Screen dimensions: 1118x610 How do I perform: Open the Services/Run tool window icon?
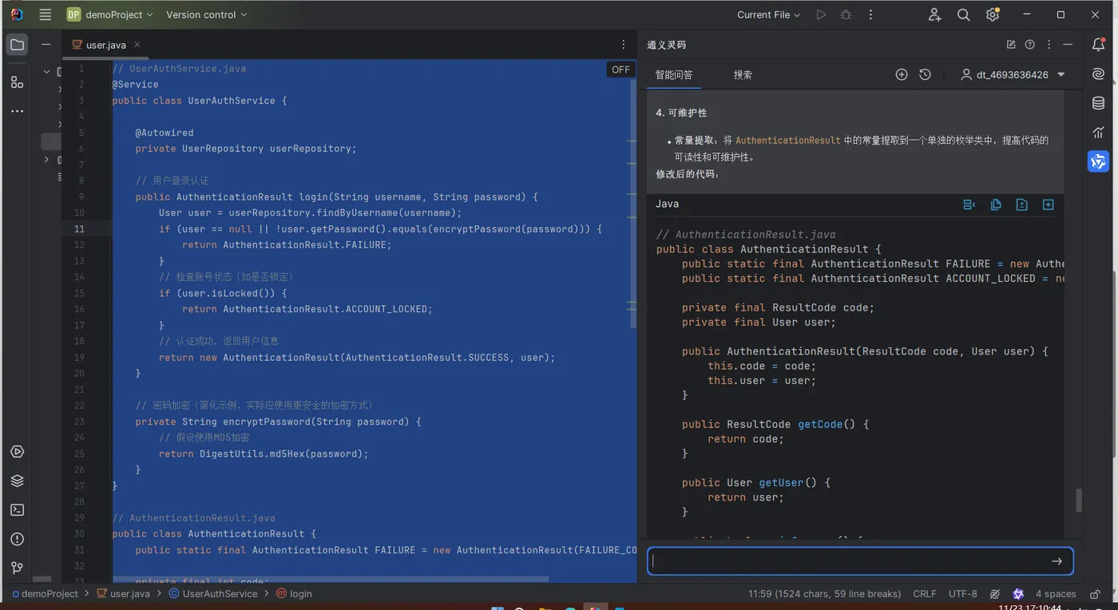[x=17, y=452]
